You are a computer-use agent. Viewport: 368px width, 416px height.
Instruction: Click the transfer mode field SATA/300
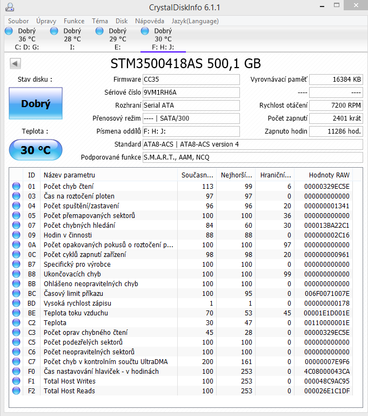point(191,118)
